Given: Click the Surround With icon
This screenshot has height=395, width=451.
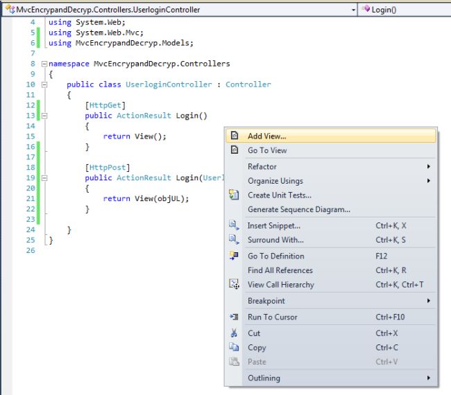Looking at the screenshot, I should (x=235, y=240).
